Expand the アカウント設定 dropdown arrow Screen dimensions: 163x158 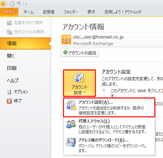[84, 93]
